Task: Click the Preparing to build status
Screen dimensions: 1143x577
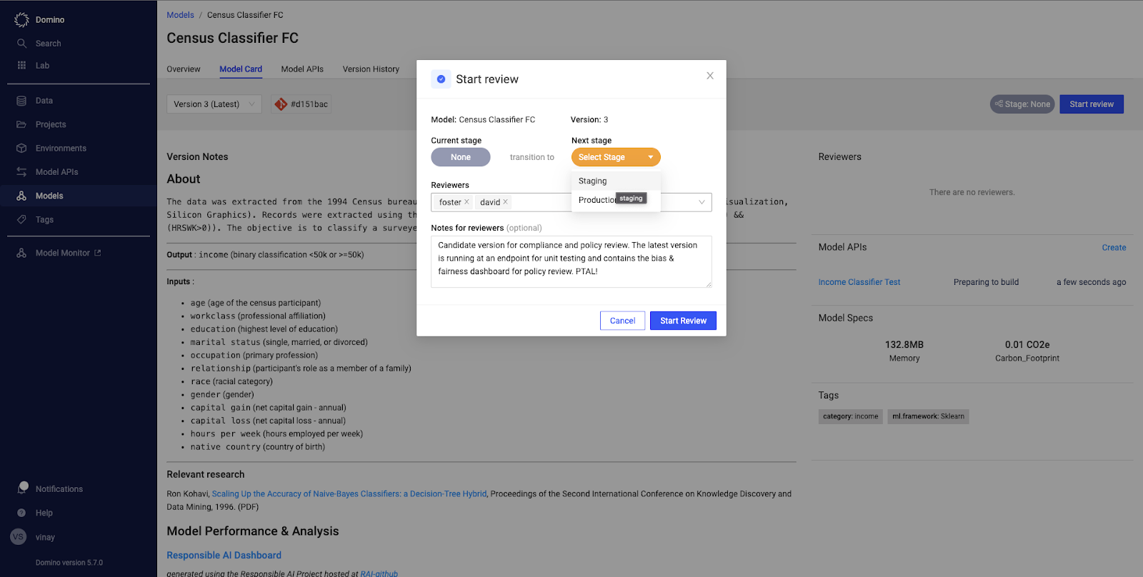Action: point(986,282)
